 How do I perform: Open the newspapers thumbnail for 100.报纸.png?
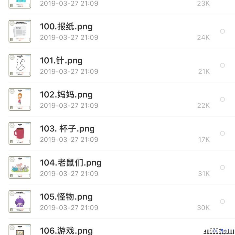coord(20,31)
